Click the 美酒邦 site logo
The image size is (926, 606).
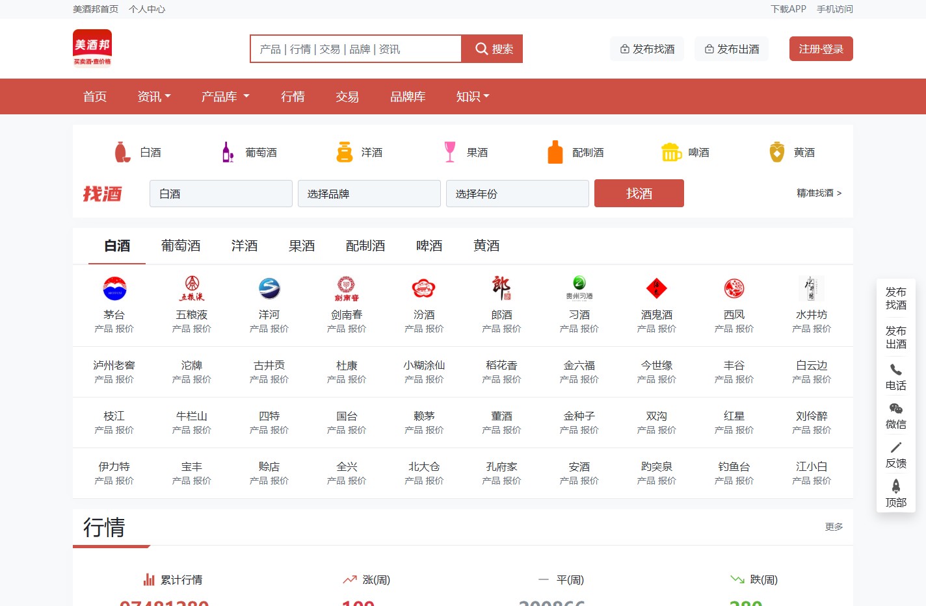click(92, 49)
